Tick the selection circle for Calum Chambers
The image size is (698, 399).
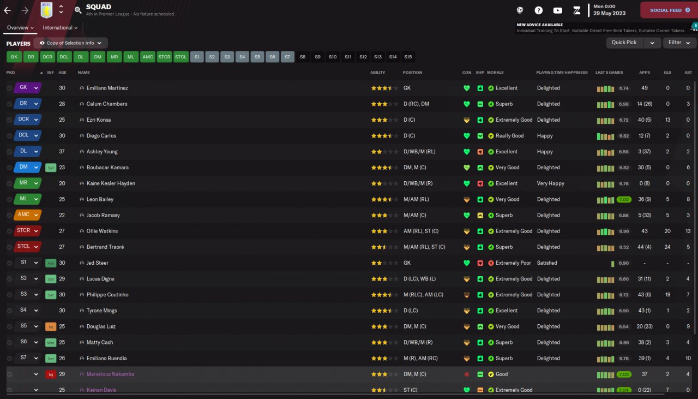coord(9,104)
